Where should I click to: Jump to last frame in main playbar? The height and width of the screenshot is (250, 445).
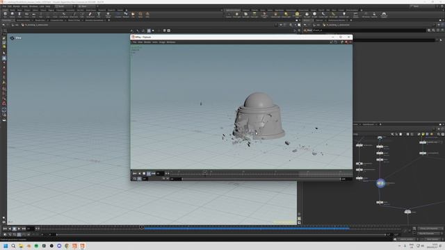[x=24, y=228]
